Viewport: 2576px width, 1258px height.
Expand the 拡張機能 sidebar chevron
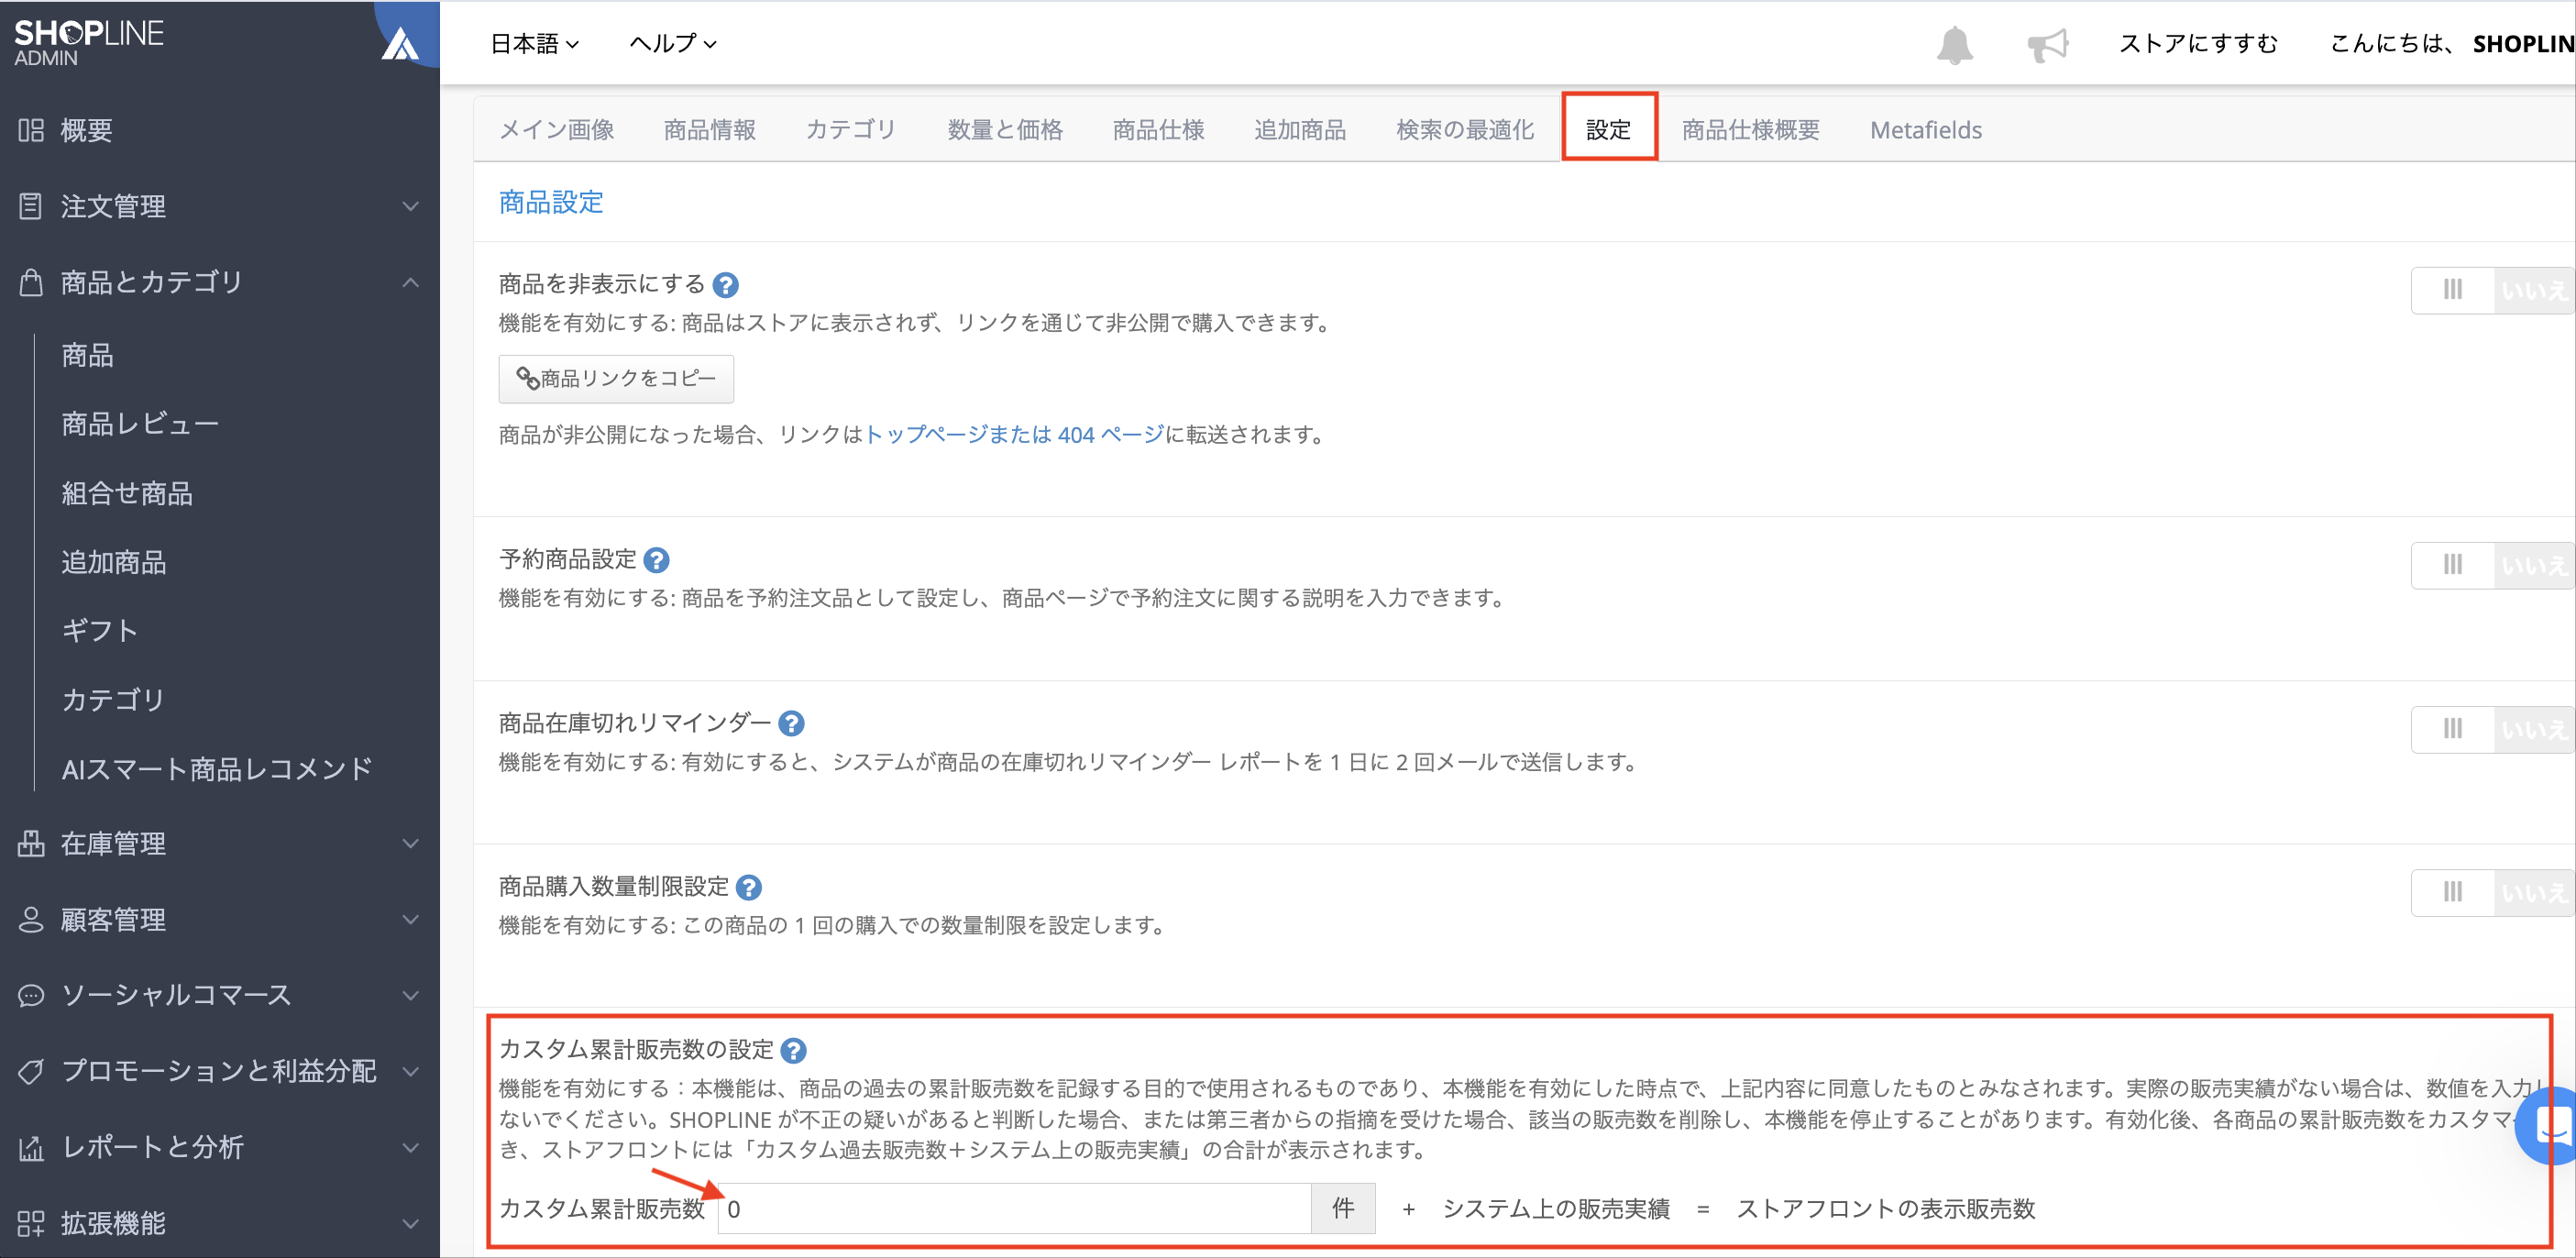click(x=410, y=1223)
